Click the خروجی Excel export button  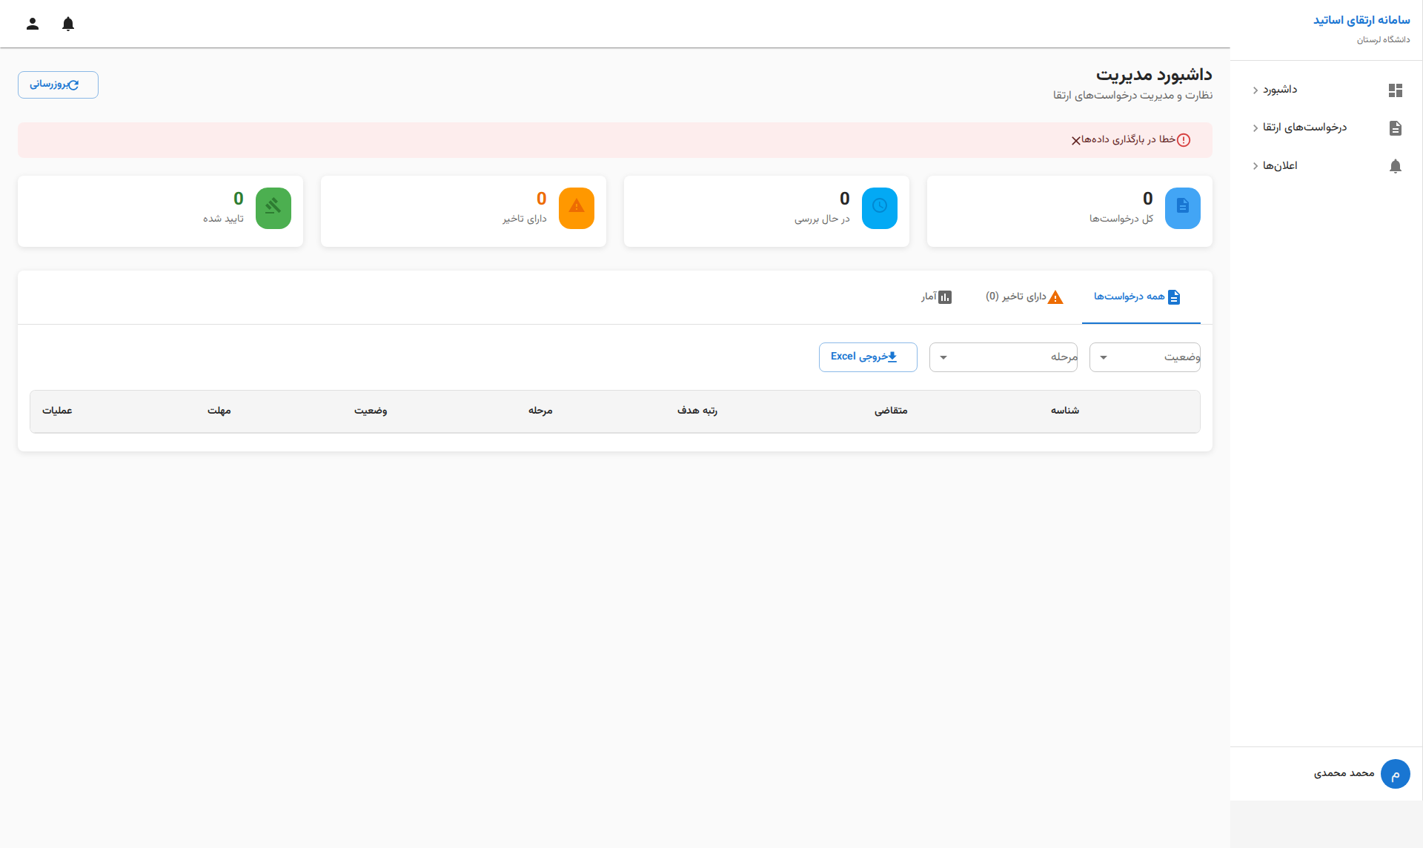point(868,357)
